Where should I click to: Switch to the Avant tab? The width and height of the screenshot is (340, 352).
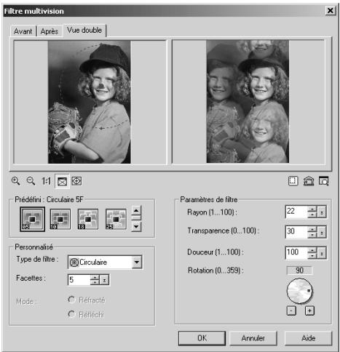[23, 31]
